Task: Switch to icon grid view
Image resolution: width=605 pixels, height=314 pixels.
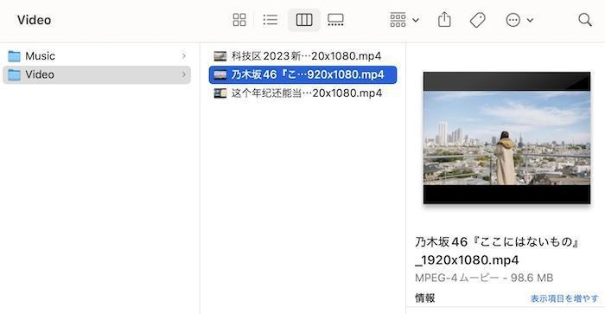Action: pos(239,20)
